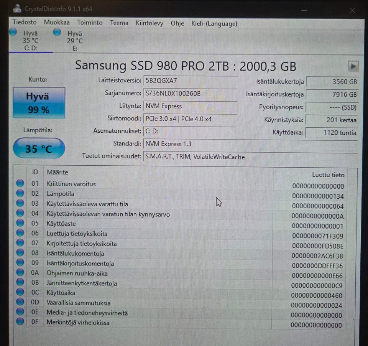Image resolution: width=368 pixels, height=346 pixels.
Task: Click raw value 0000000DDFFF36
Action: click(317, 266)
